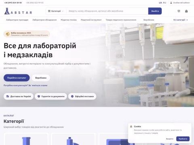Click Доставка по Україні chip
The width and height of the screenshot is (194, 145).
tap(19, 96)
